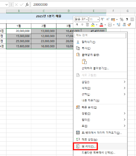Image resolution: width=136 pixels, height=156 pixels.
Task: Select column C header
Action: point(44,11)
